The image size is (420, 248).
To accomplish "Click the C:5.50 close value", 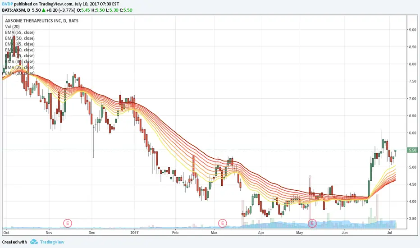I will [x=126, y=10].
